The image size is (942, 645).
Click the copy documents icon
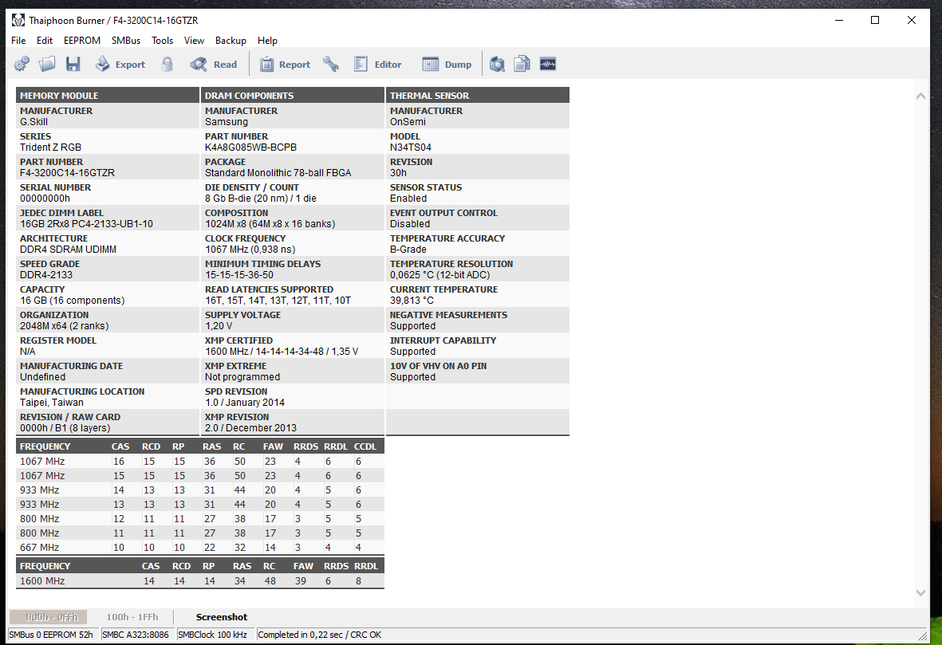click(x=522, y=65)
